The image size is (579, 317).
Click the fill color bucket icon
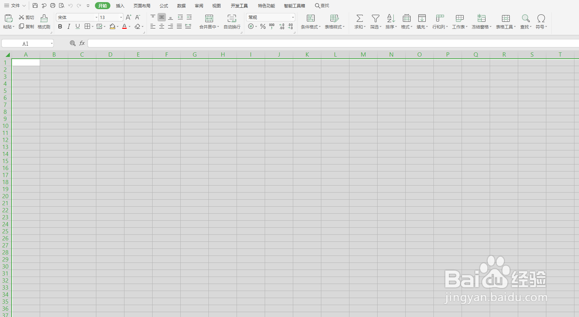(112, 26)
